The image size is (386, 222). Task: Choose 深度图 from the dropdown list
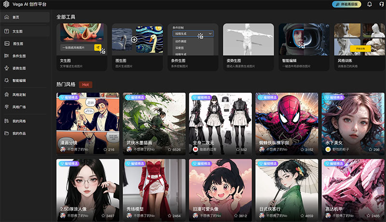(x=179, y=48)
